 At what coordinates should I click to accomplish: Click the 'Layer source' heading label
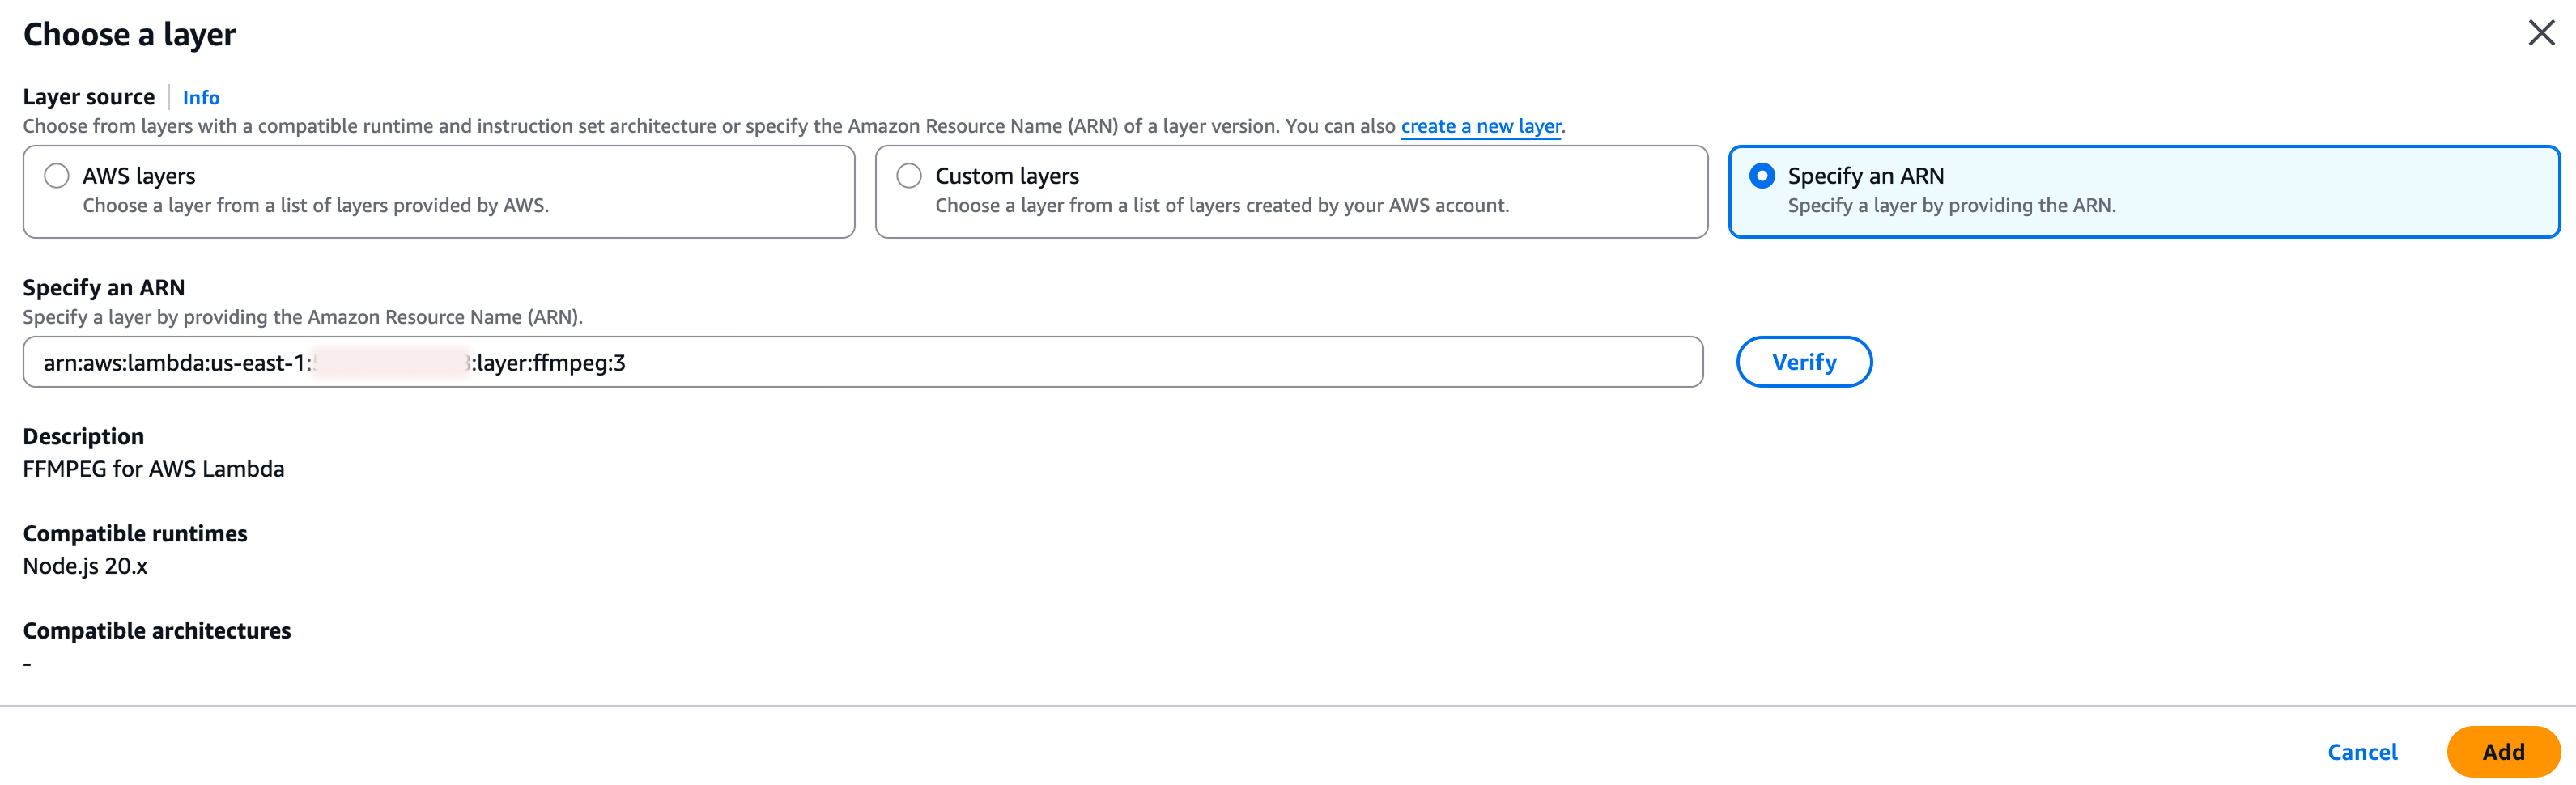tap(89, 97)
